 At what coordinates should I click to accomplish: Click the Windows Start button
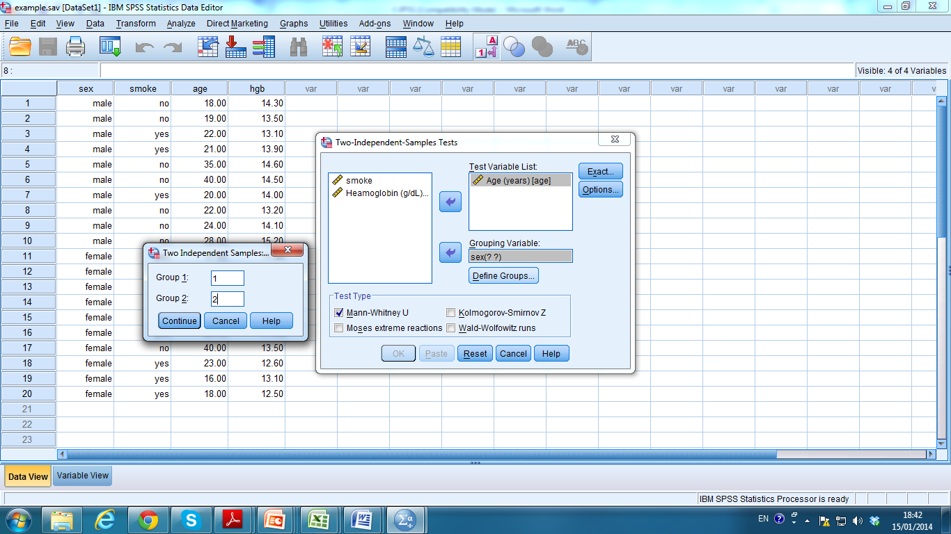pos(17,519)
